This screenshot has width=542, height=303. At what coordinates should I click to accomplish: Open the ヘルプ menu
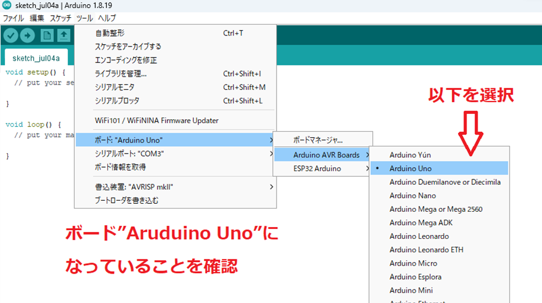pos(107,18)
